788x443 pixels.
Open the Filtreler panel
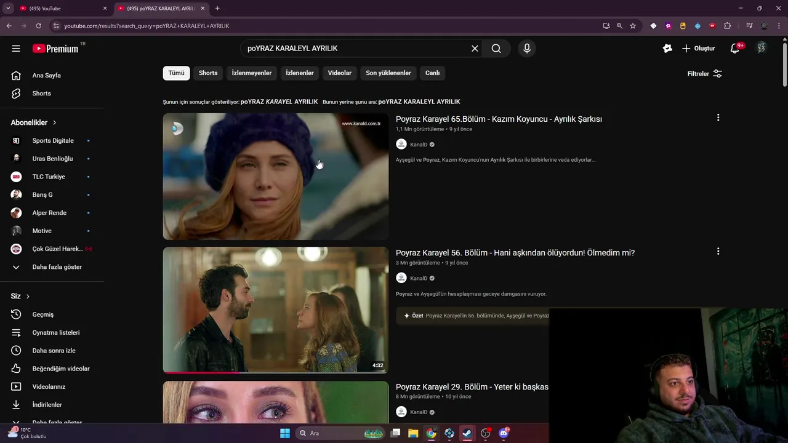[x=705, y=74]
